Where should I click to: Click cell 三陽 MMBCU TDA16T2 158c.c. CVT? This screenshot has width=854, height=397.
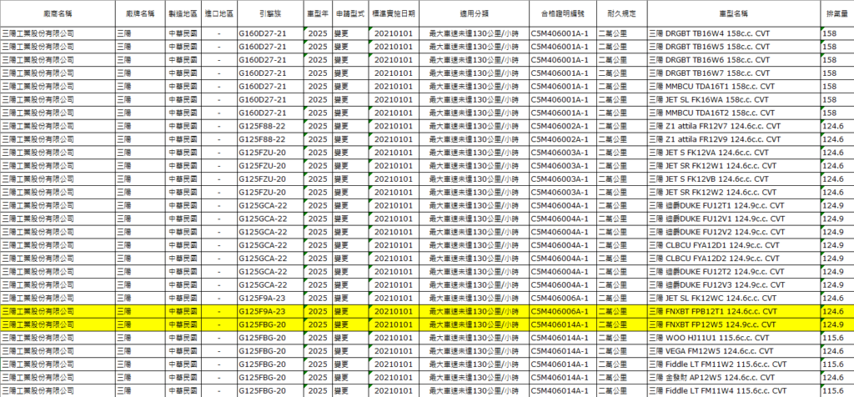734,113
